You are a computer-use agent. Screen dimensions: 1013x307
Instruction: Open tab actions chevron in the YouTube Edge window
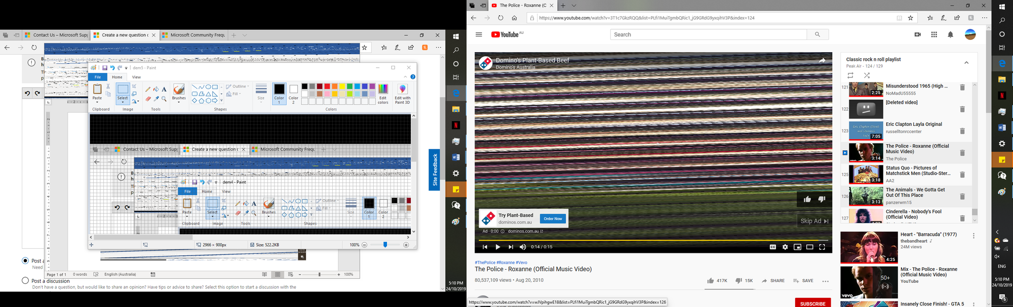click(x=574, y=6)
